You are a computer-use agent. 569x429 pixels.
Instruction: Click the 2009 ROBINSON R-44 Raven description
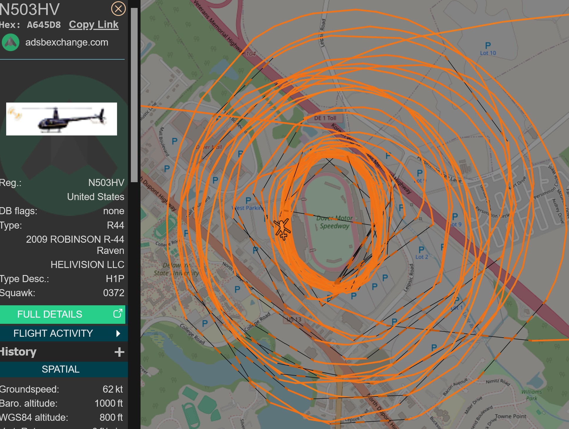click(75, 245)
